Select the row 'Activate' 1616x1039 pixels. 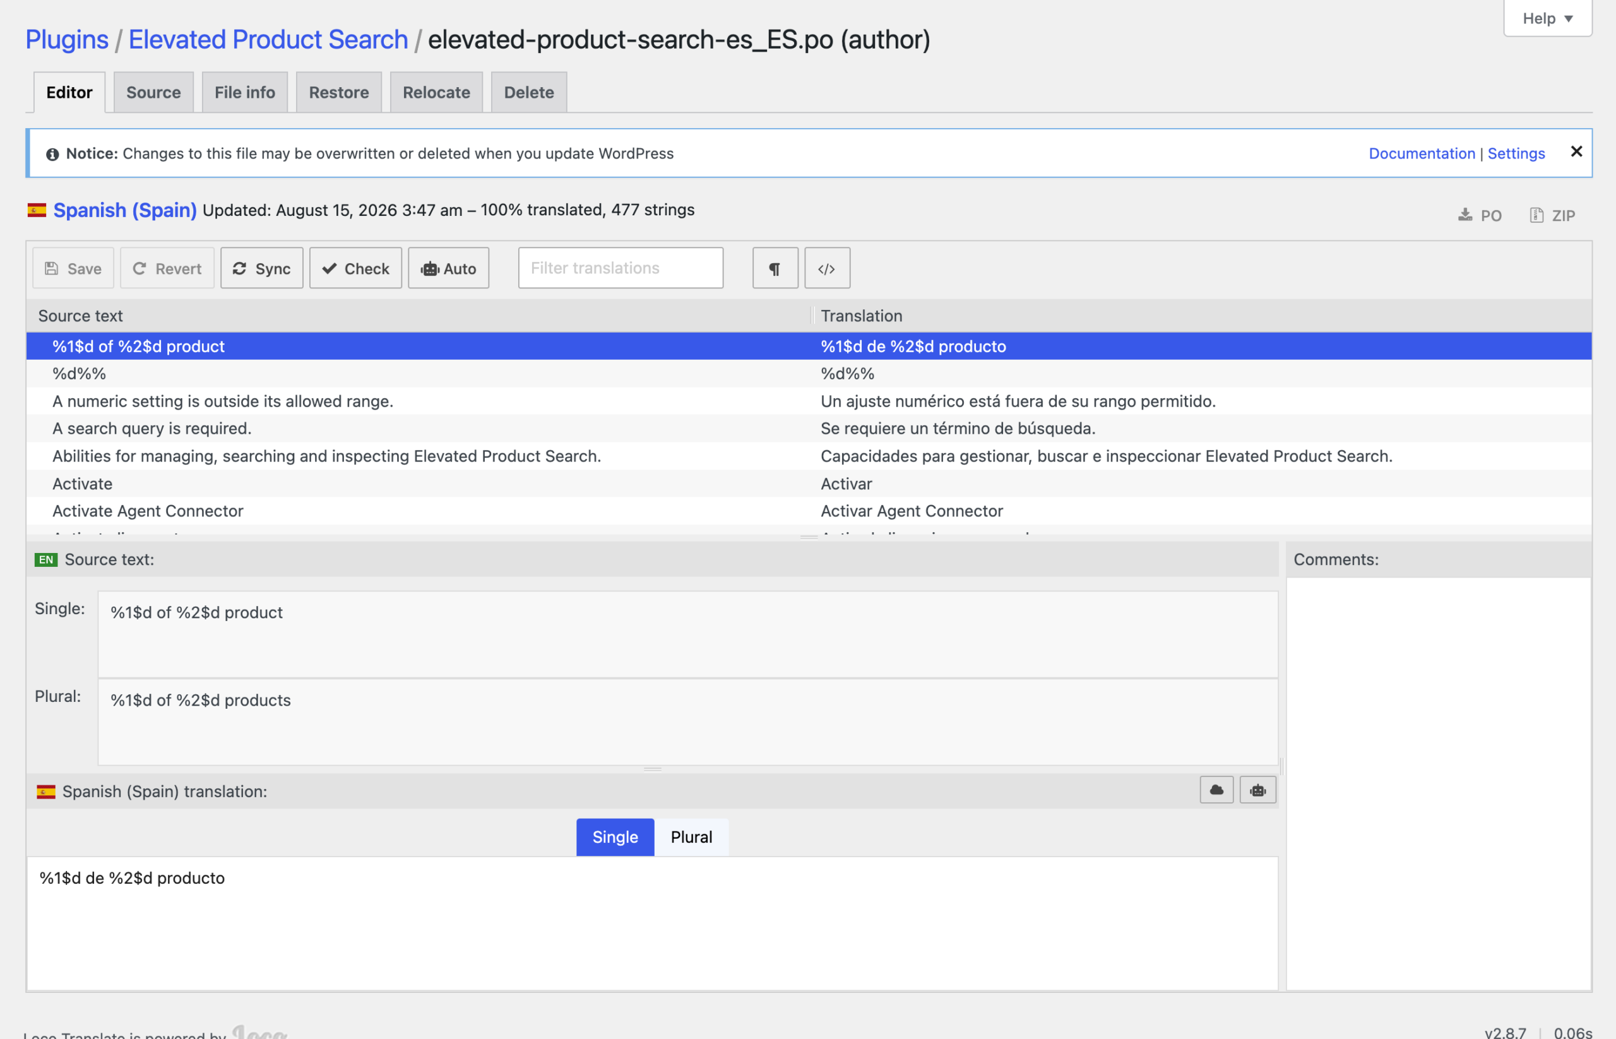click(x=809, y=484)
